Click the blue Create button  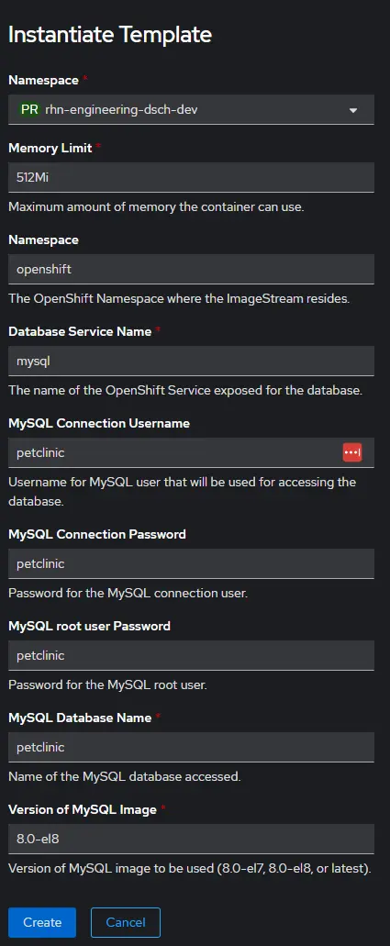coord(42,922)
